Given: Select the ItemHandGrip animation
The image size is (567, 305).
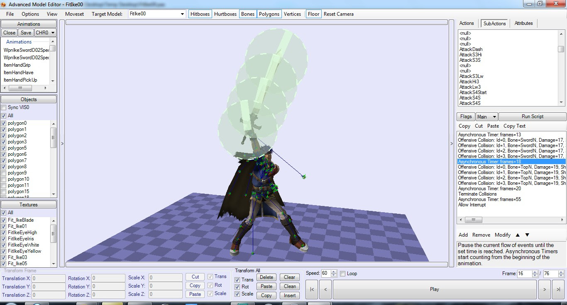Looking at the screenshot, I should pos(17,65).
